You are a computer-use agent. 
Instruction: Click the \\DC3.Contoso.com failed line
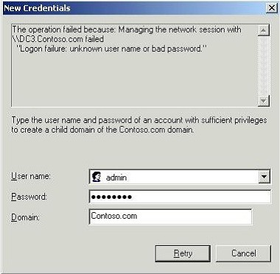[x=58, y=39]
